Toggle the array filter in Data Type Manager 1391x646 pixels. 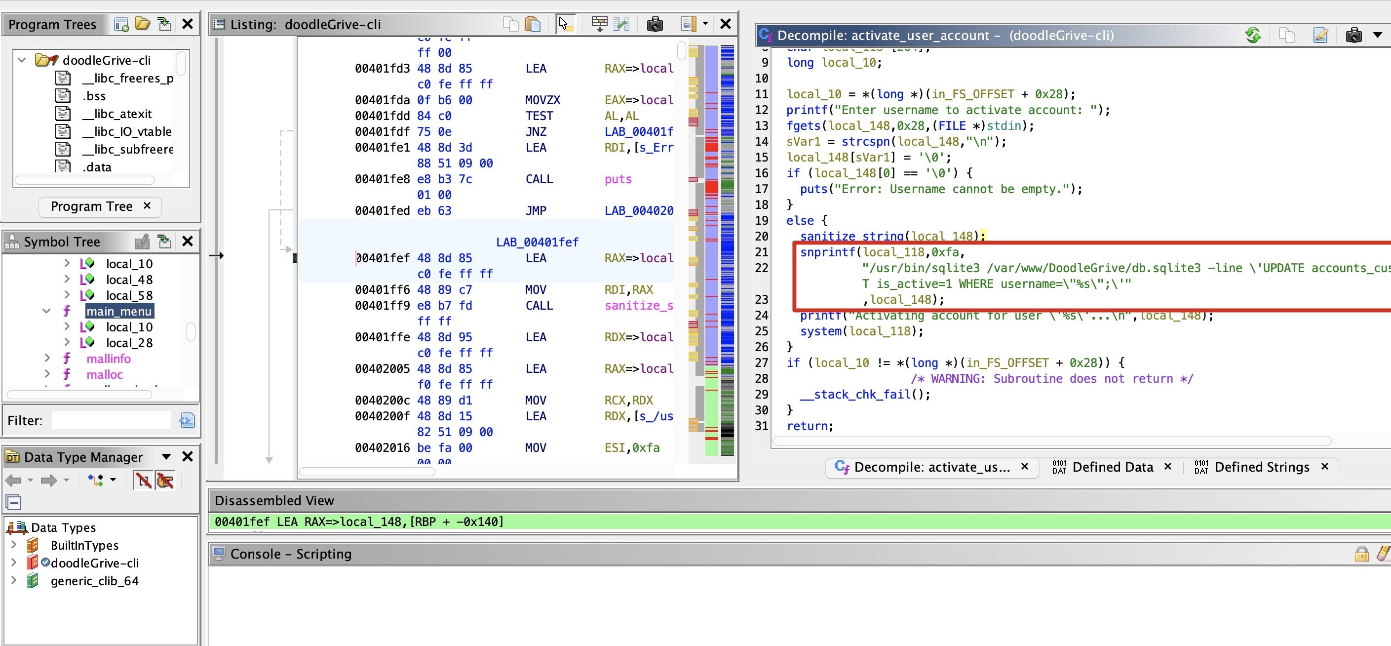(x=143, y=480)
